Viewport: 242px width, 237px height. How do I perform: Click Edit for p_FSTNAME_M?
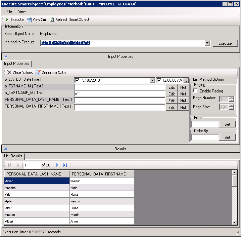(172, 87)
